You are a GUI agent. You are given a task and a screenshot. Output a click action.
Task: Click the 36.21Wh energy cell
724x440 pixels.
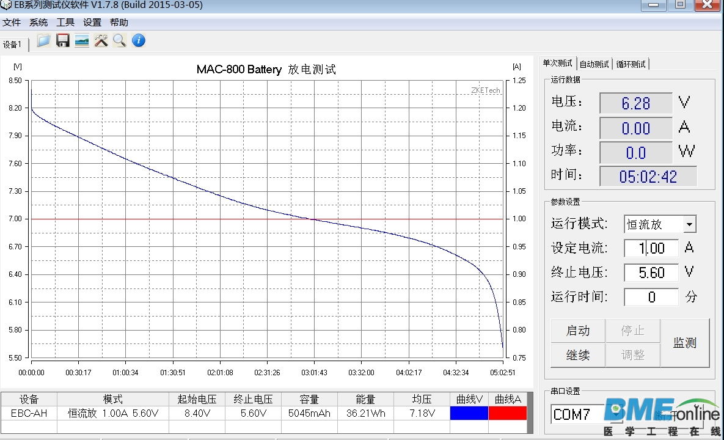366,413
